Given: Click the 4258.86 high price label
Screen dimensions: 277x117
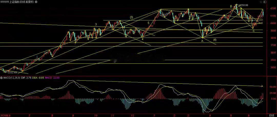Looking at the screenshot, I should 244,5.
